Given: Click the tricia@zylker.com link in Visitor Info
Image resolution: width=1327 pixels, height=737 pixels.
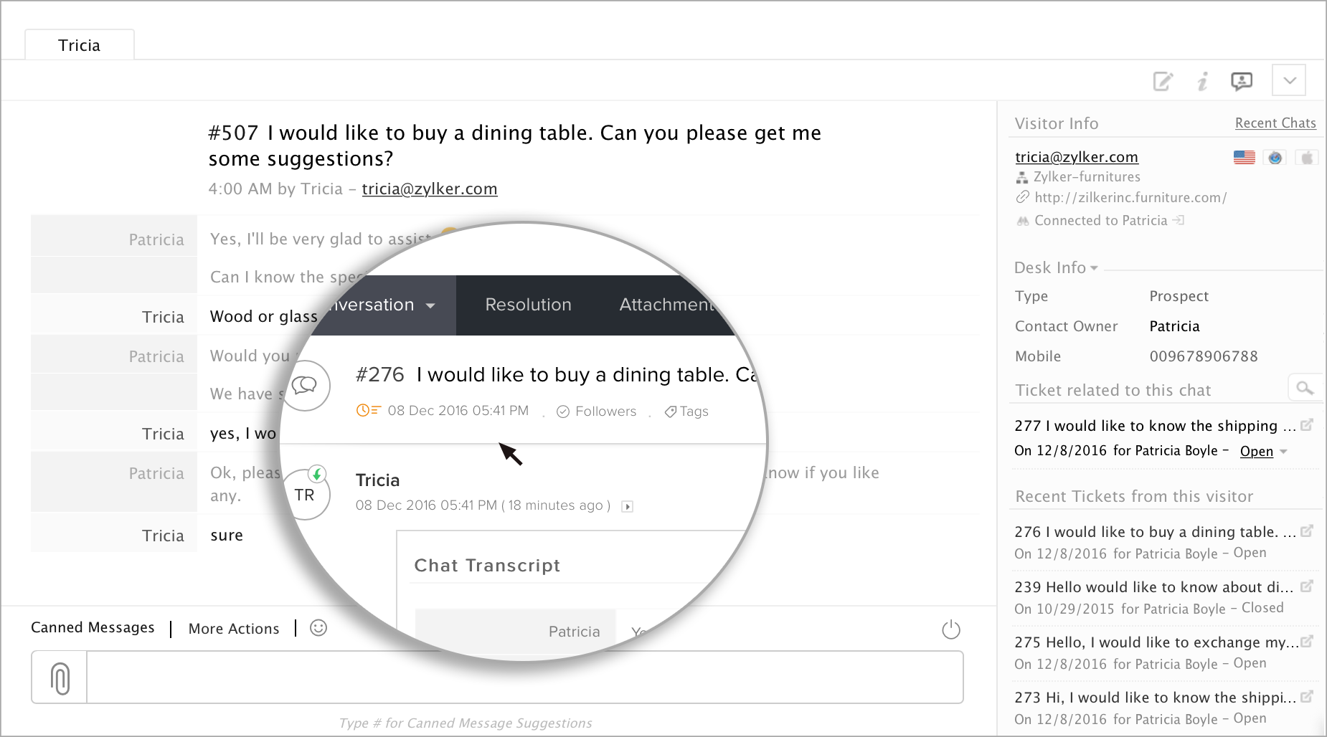Looking at the screenshot, I should click(1077, 157).
